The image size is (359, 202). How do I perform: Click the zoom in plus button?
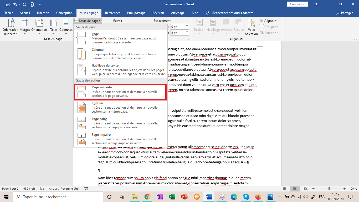(x=344, y=189)
